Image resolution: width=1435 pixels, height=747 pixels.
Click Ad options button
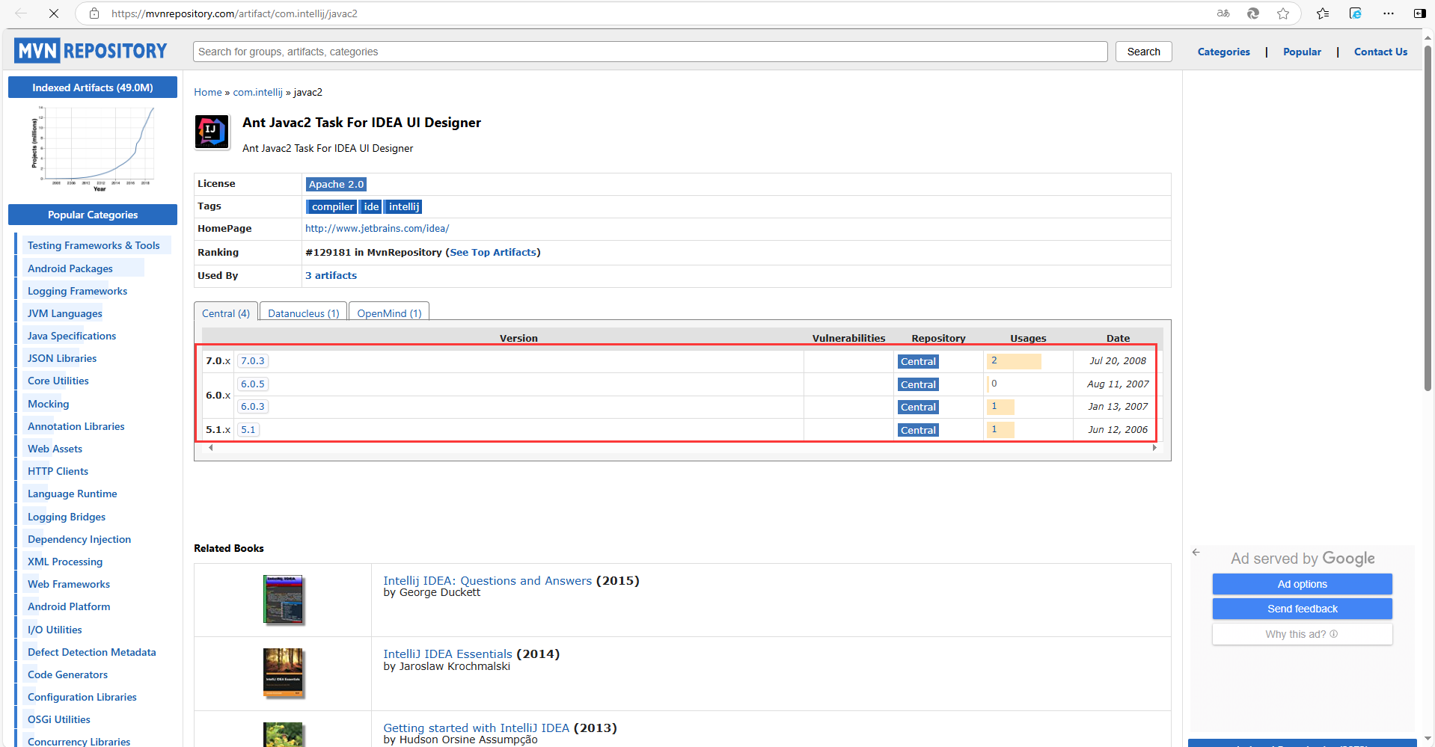click(1302, 584)
